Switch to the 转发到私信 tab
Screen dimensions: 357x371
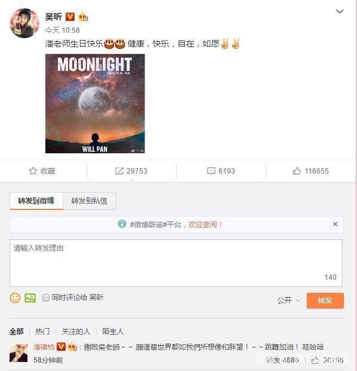click(90, 201)
